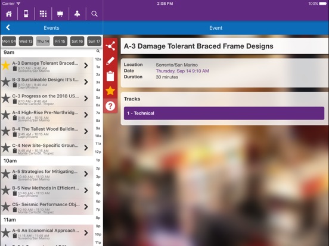Go back using the Events back arrow

click(8, 27)
